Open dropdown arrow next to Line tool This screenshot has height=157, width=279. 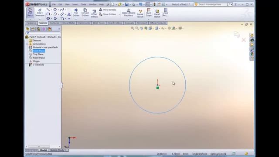(x=51, y=10)
